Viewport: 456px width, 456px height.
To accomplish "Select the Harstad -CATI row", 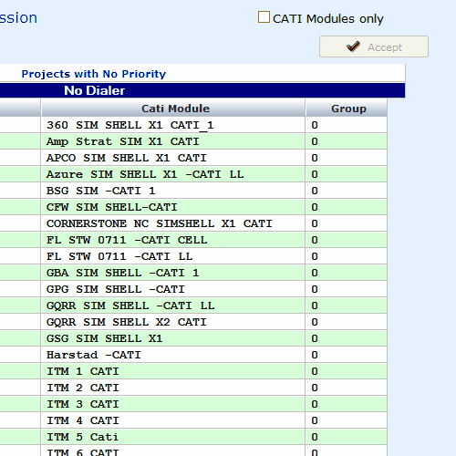I will coord(193,355).
